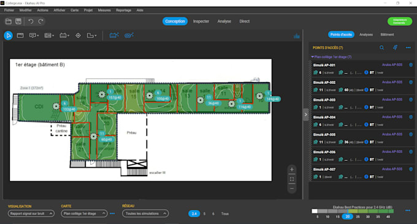Open the access point tool dropdown in toolbar
Image resolution: width=417 pixels, height=224 pixels.
coord(64,35)
